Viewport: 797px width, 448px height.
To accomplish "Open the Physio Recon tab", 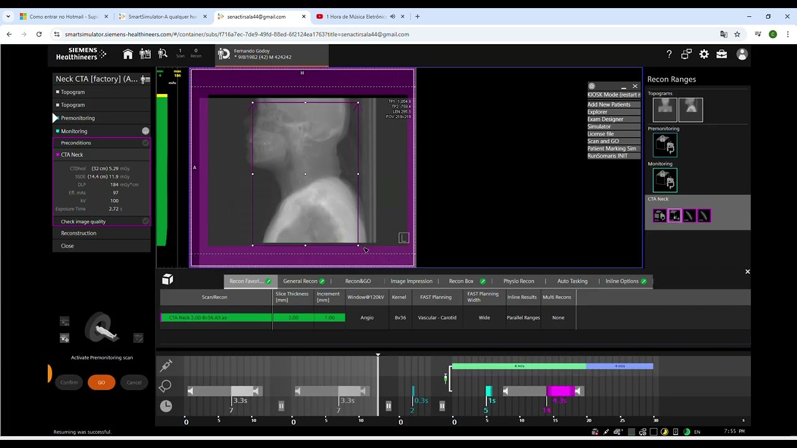I will click(519, 281).
